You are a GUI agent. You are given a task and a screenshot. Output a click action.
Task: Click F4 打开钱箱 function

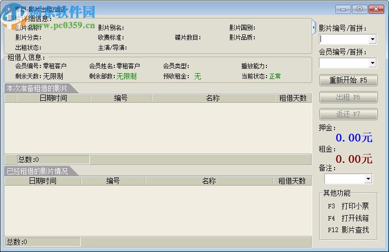(348, 218)
